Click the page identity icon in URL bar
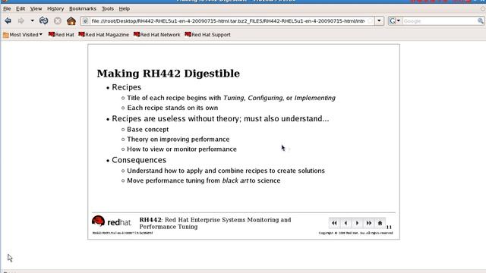486x273 pixels. 85,21
